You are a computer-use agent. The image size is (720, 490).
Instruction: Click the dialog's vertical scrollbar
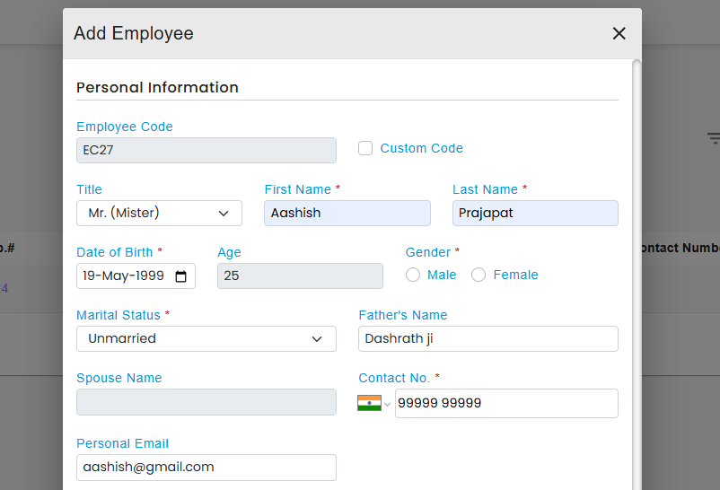[x=637, y=269]
